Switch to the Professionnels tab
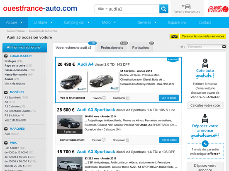 [x=112, y=47]
